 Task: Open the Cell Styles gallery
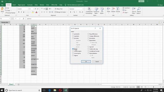tap(102, 11)
